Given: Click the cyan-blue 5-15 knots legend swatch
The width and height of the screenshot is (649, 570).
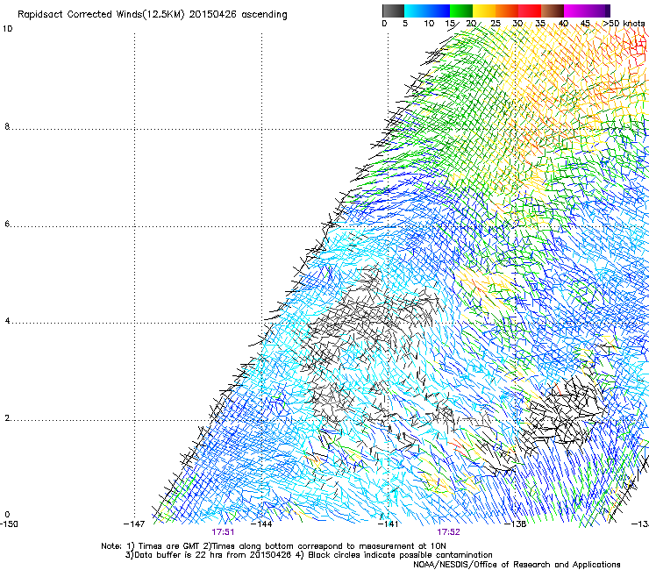Looking at the screenshot, I should pos(427,11).
